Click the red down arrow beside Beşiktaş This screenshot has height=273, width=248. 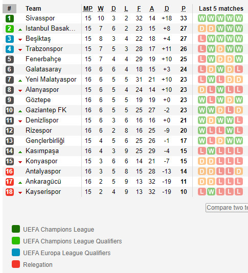tap(20, 40)
